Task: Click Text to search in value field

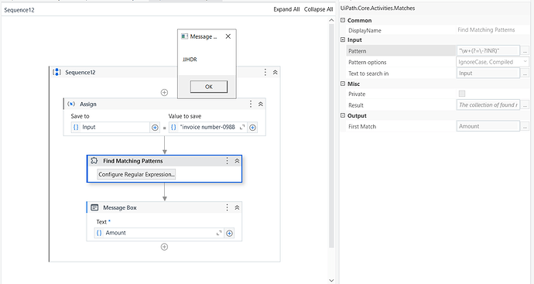Action: (488, 73)
